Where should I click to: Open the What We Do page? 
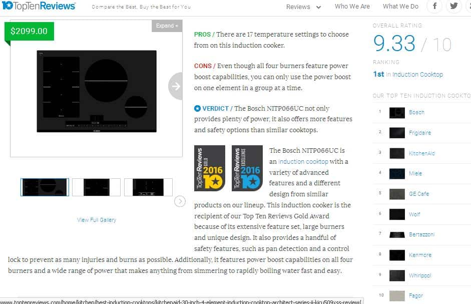pyautogui.click(x=400, y=7)
